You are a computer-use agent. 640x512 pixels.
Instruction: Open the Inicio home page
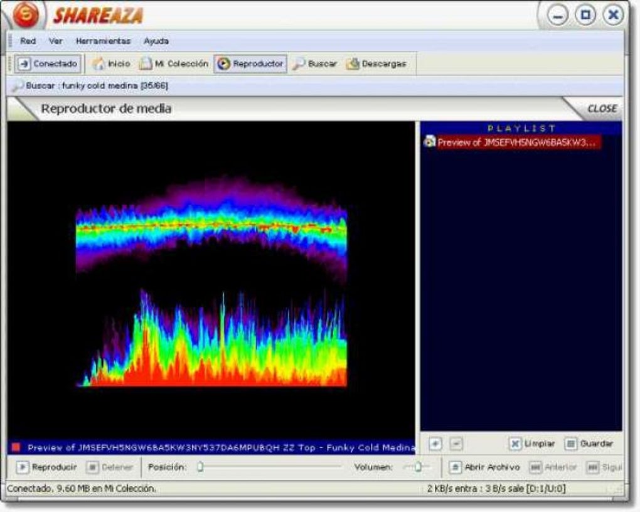(x=112, y=63)
